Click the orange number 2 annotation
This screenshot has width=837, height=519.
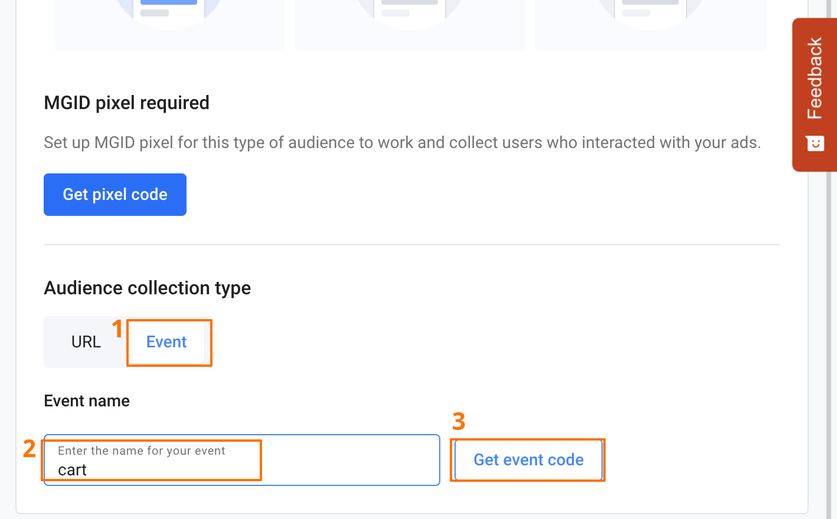pos(30,449)
